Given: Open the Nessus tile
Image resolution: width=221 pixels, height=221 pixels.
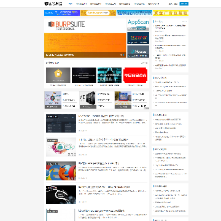Looking at the screenshot, I should point(138,52).
